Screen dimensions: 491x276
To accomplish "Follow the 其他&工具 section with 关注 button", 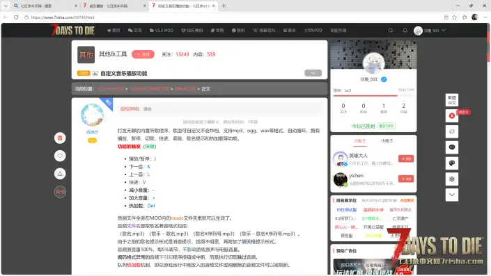I will [143, 54].
